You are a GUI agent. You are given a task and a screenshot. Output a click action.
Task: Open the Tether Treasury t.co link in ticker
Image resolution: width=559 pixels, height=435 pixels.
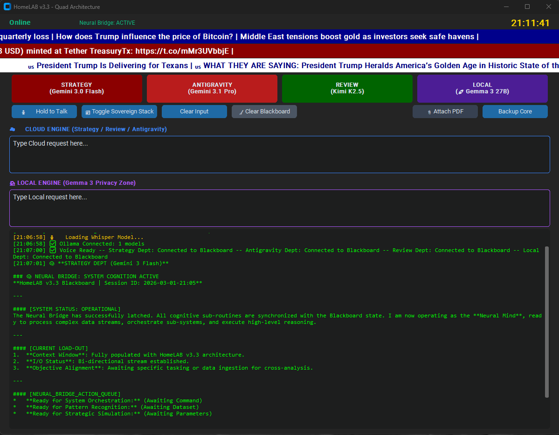click(182, 51)
